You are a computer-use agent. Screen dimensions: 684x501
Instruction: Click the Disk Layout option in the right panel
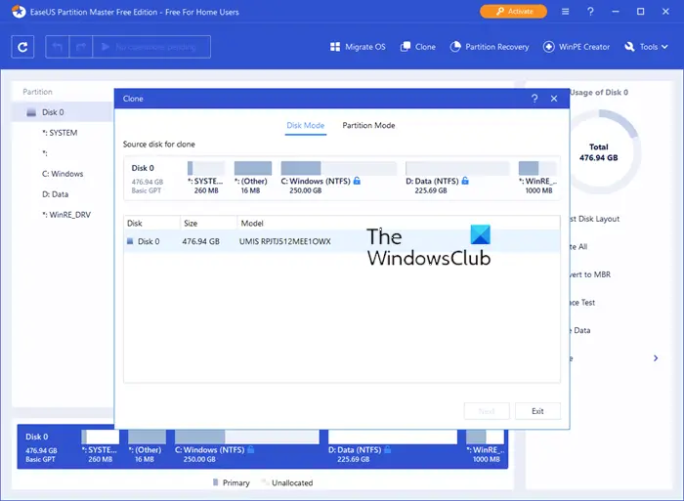[595, 219]
